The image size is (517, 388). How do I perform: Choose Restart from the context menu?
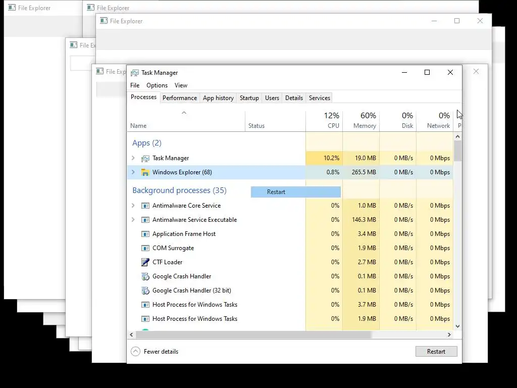click(x=296, y=192)
